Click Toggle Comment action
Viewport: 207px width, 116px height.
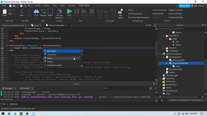click(x=175, y=10)
